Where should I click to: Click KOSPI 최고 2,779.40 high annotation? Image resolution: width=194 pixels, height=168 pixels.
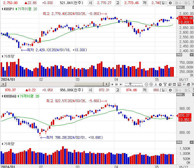75,13
